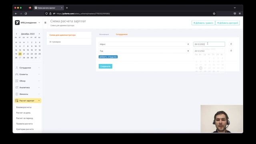Click Добавить критерий button

coord(228,23)
